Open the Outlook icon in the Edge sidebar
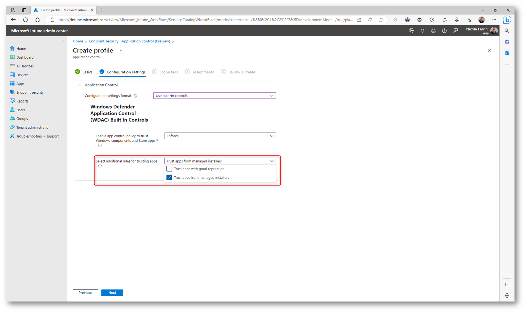Image resolution: width=526 pixels, height=313 pixels. coord(507,53)
